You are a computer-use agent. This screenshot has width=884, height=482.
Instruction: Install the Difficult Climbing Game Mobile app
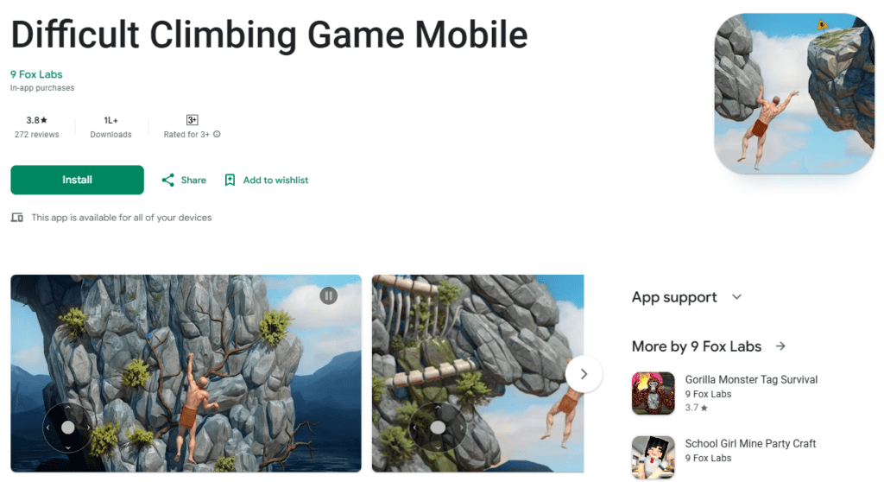pos(77,180)
